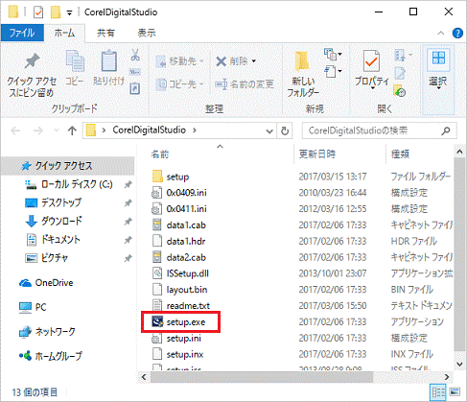Screen dimensions: 467x402
Task: Click the Refresh button
Action: (x=285, y=130)
